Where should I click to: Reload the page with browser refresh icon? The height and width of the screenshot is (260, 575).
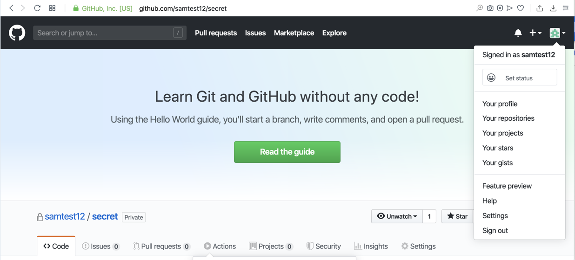click(x=37, y=8)
